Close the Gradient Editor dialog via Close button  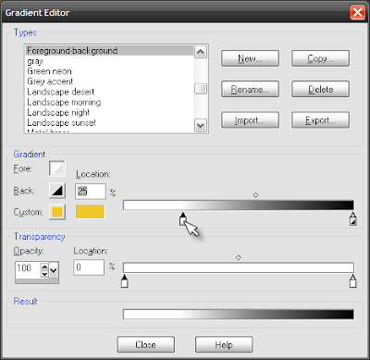[x=146, y=344]
